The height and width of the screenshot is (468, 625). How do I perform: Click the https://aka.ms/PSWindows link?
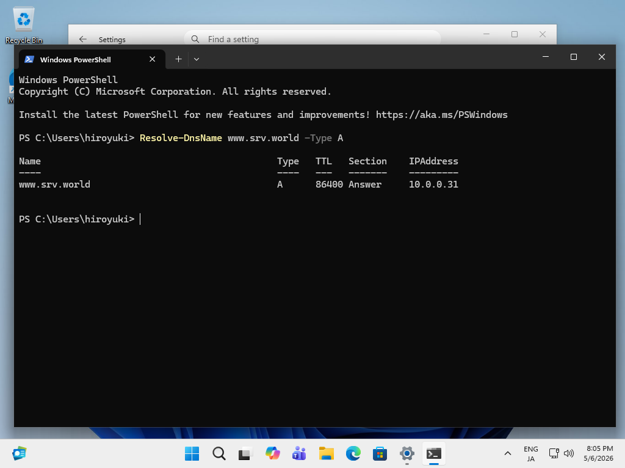pyautogui.click(x=442, y=115)
